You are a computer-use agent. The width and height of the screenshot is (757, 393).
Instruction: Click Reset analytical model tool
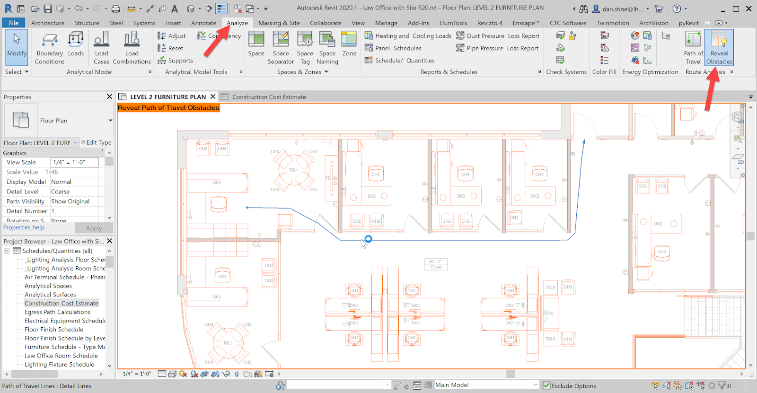[x=170, y=48]
